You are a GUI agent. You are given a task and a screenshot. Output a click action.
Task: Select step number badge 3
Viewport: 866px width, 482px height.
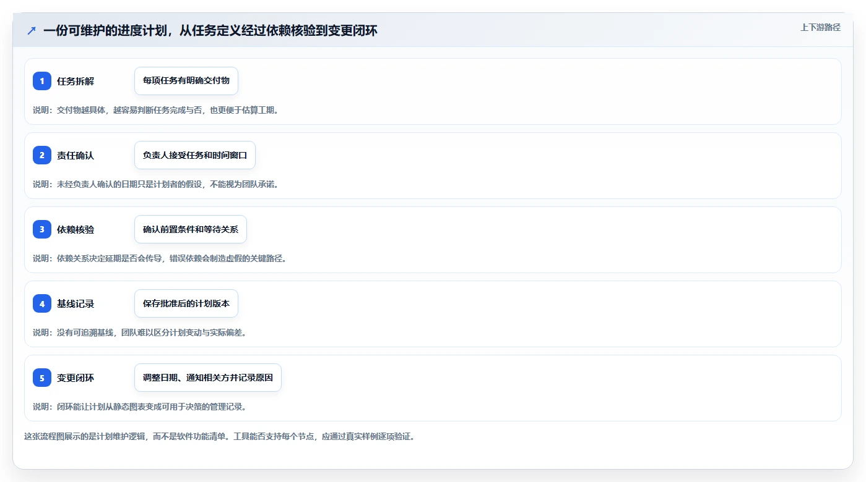click(x=42, y=229)
